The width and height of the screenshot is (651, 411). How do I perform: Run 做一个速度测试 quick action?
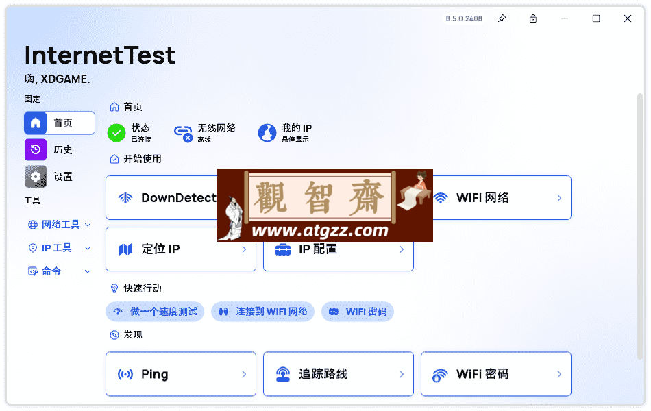pyautogui.click(x=155, y=312)
